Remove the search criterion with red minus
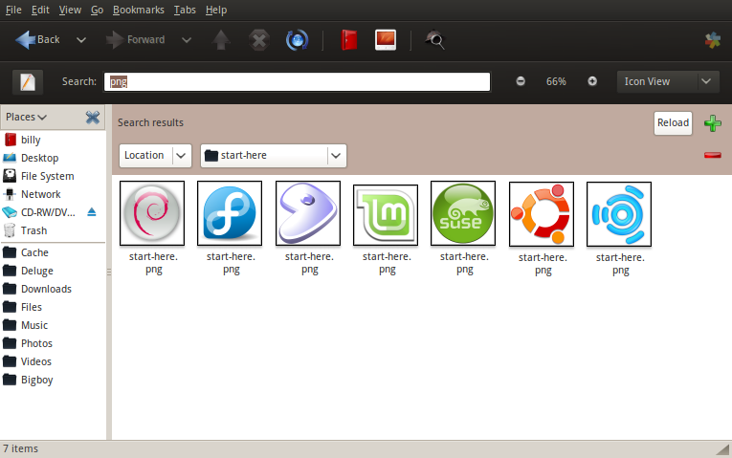The image size is (732, 458). (713, 155)
